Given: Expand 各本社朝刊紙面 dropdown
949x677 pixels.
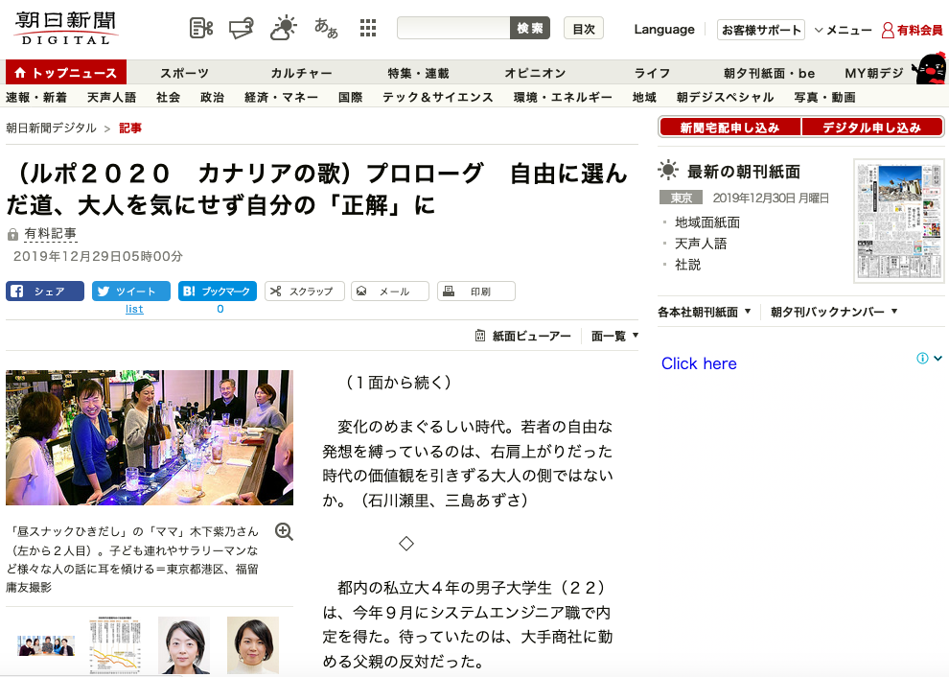Looking at the screenshot, I should (705, 312).
